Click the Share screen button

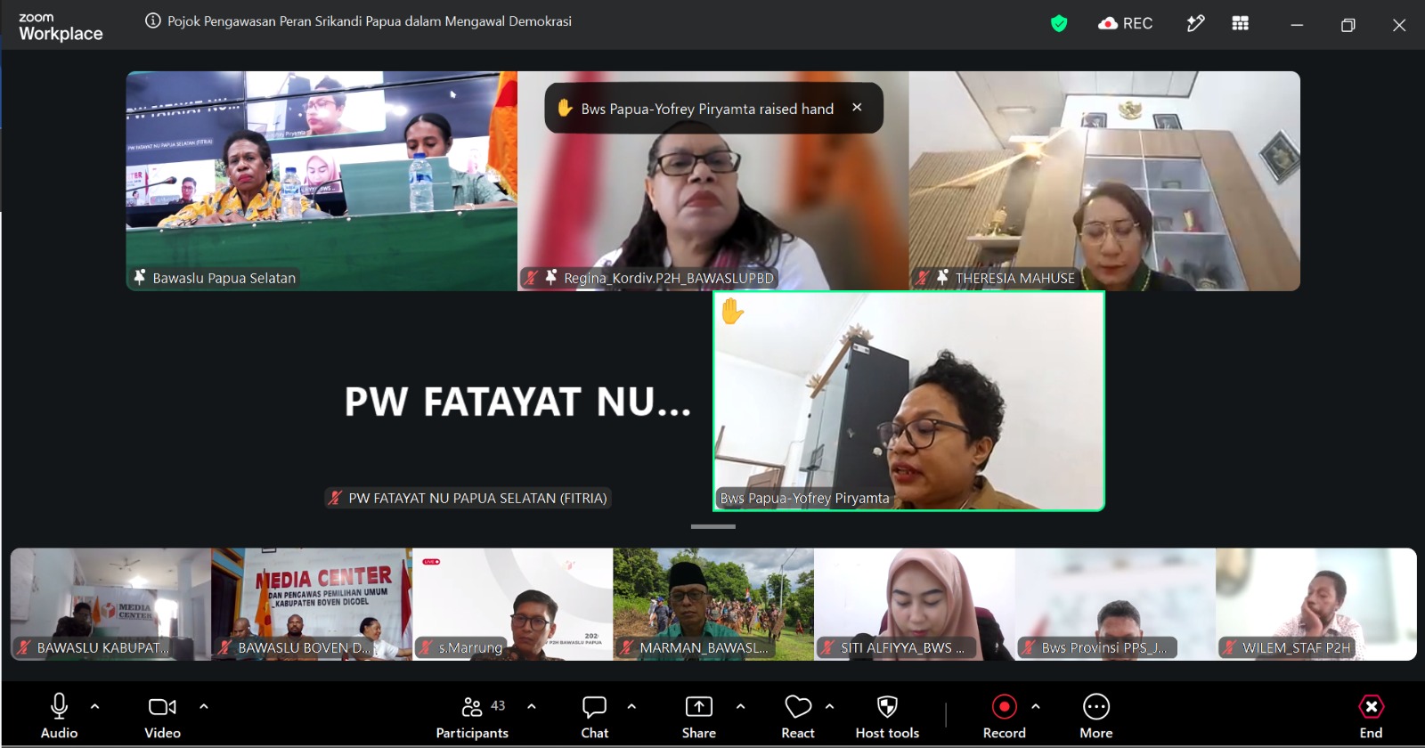point(699,716)
